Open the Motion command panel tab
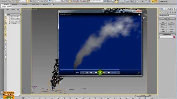The image size is (177, 99). click(x=168, y=9)
